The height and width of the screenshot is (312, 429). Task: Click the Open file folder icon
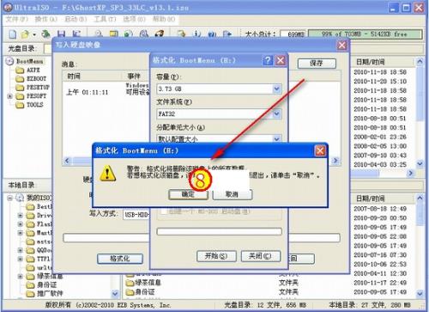tap(25, 34)
